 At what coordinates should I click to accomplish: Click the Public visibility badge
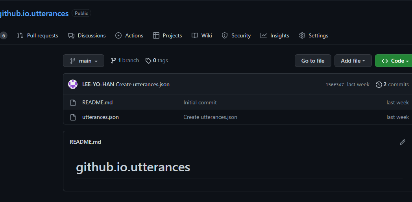coord(81,13)
